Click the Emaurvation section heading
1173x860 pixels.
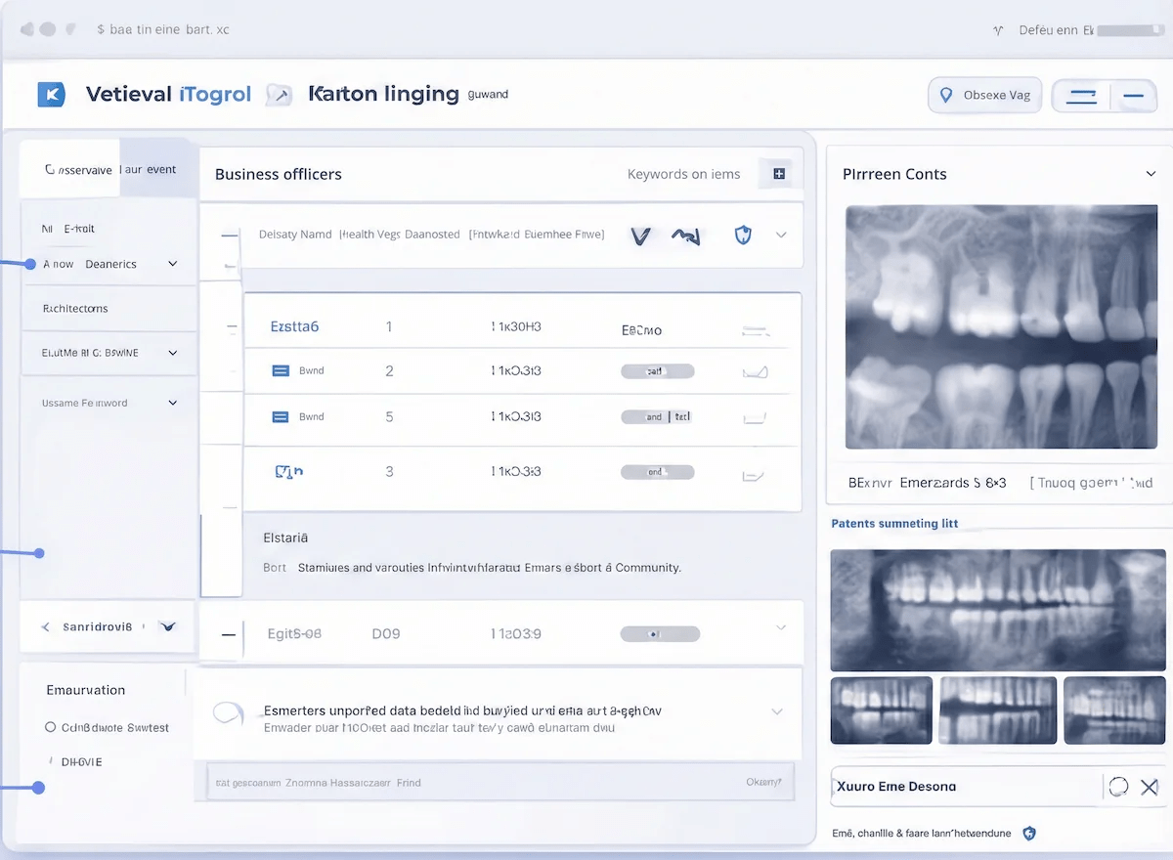tap(86, 690)
